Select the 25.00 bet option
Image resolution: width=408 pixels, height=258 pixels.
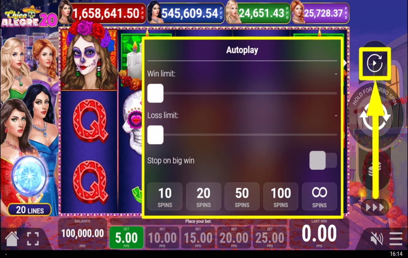270,238
